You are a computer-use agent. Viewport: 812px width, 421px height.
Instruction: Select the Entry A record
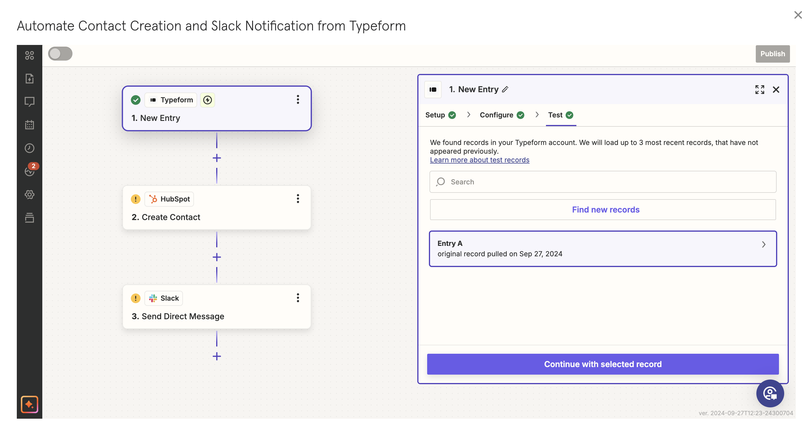[602, 249]
